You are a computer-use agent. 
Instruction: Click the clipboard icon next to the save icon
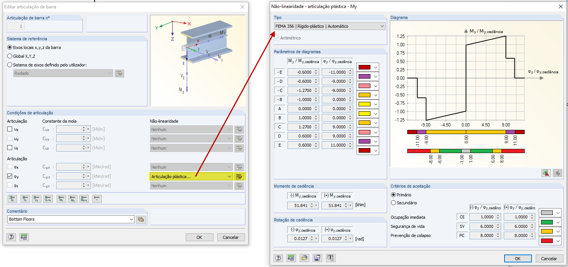(x=330, y=258)
